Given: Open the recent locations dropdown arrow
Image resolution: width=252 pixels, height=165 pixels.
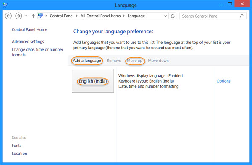Looking at the screenshot, I should point(26,16).
